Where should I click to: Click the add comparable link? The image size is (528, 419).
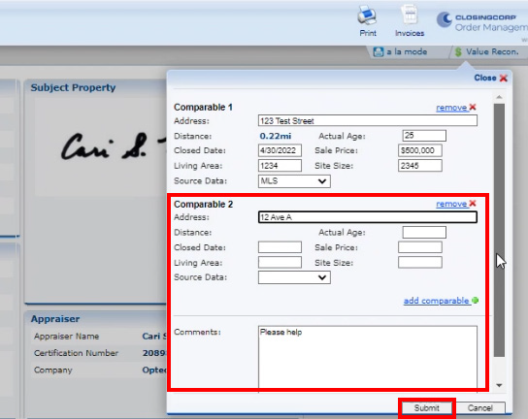pyautogui.click(x=436, y=301)
